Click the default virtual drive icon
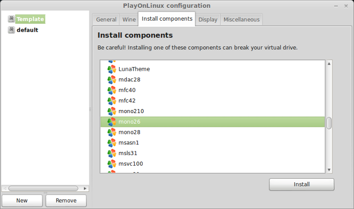 point(11,30)
